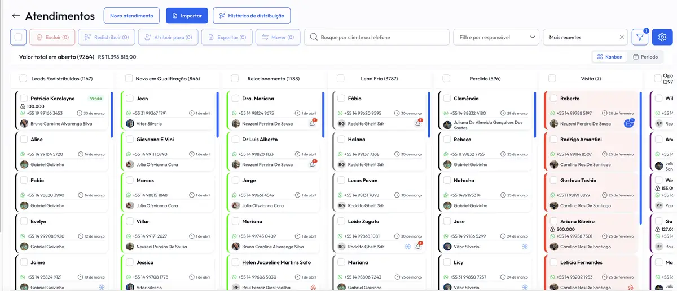Click the blue scrollbar in Lead Frio column
This screenshot has width=677, height=291.
point(429,114)
